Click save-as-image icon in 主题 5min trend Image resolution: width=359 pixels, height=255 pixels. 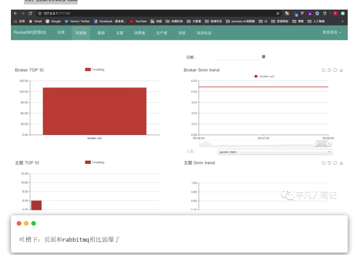coord(341,163)
